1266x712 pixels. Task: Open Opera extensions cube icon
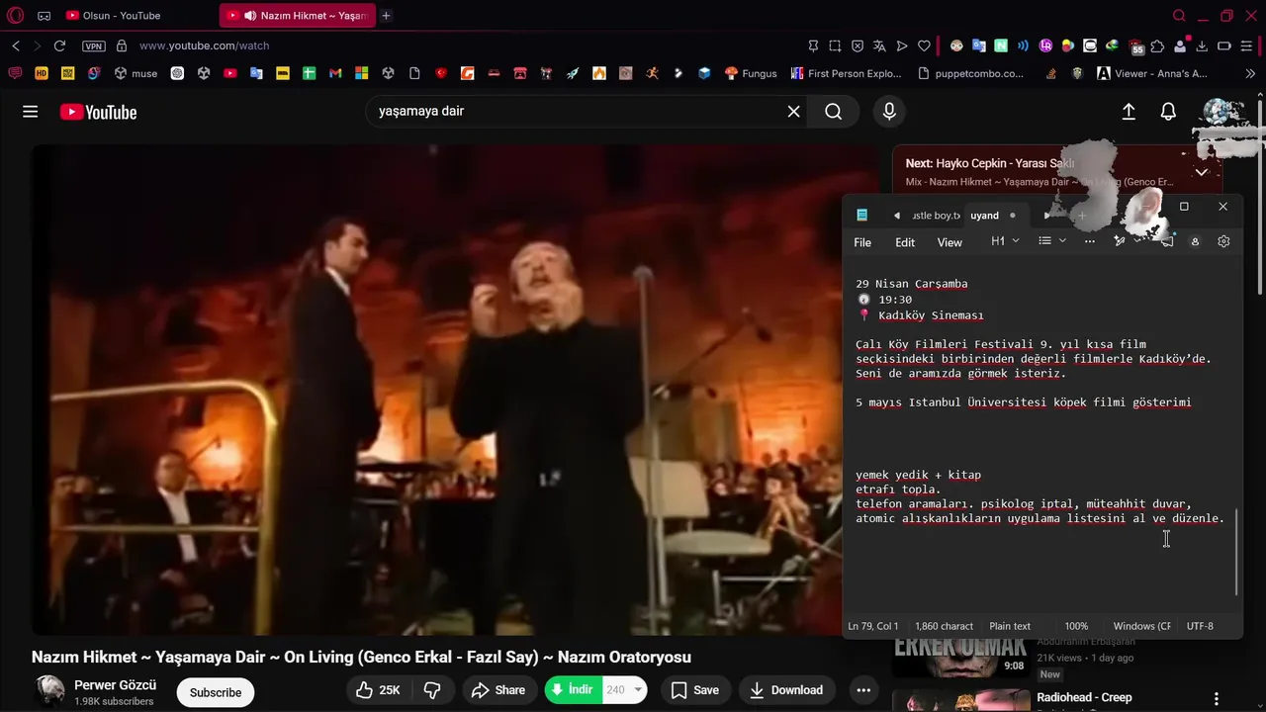[x=1157, y=45]
